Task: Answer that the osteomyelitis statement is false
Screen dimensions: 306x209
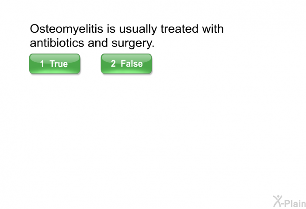Action: click(126, 64)
